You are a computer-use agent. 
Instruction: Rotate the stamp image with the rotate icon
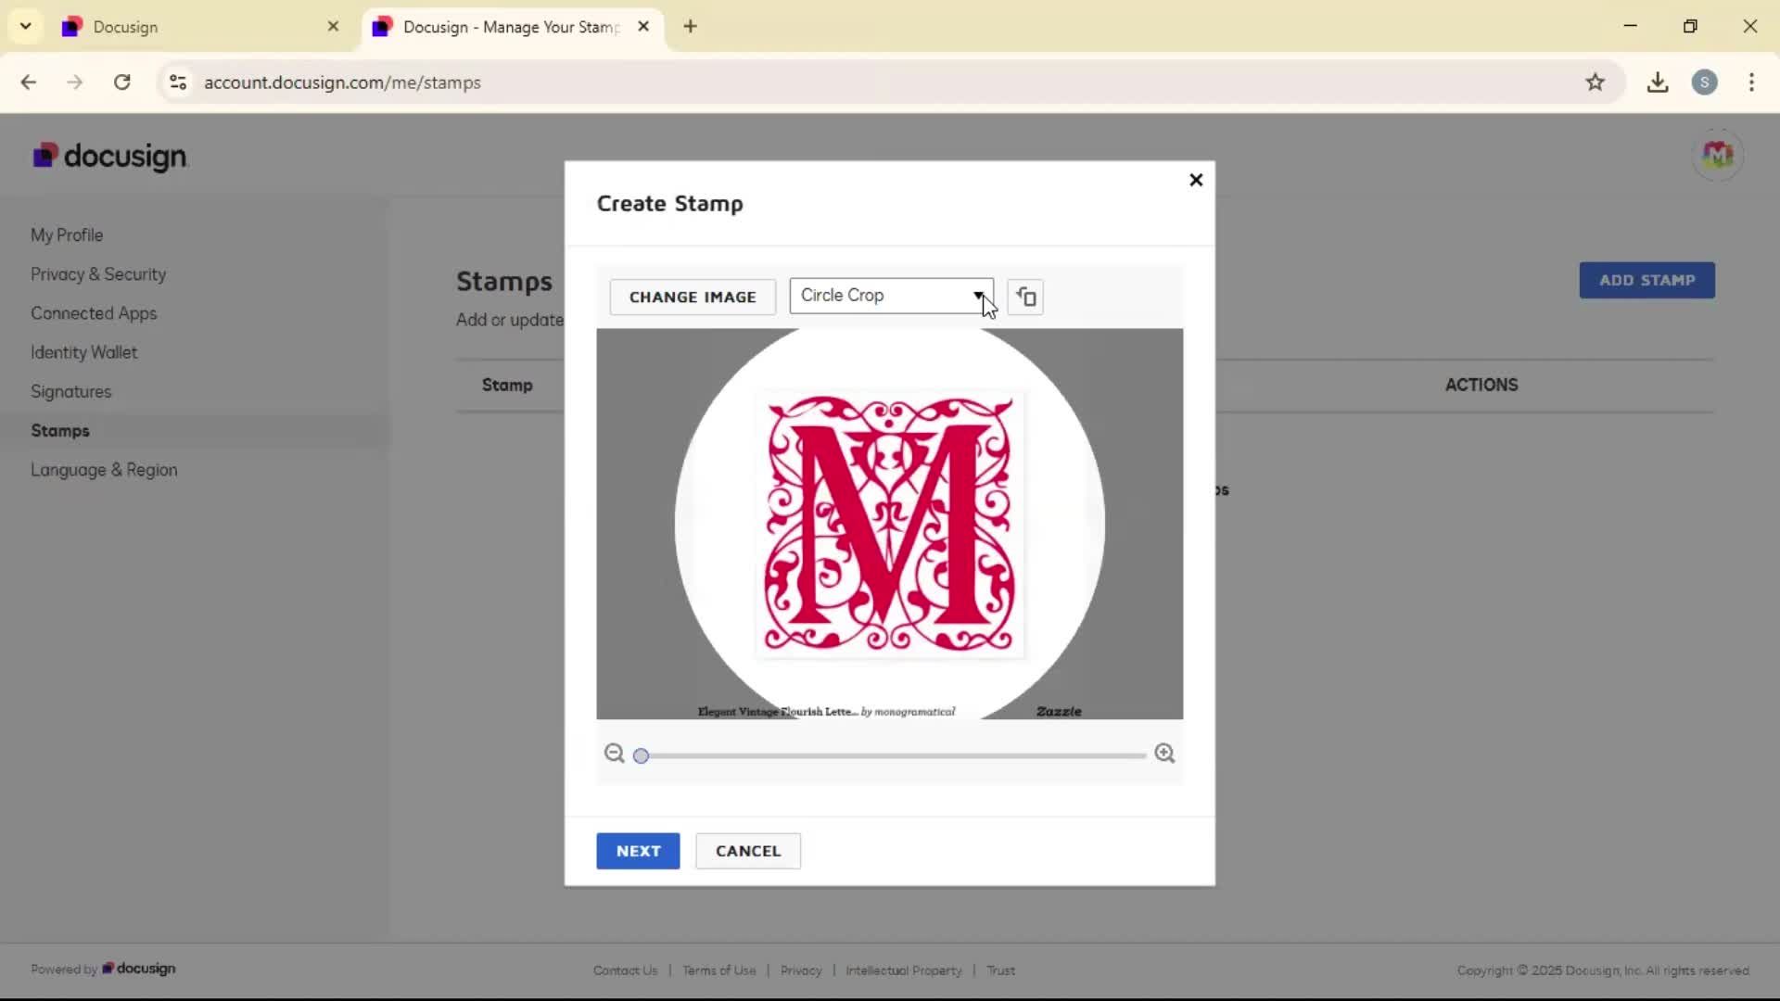[1025, 297]
